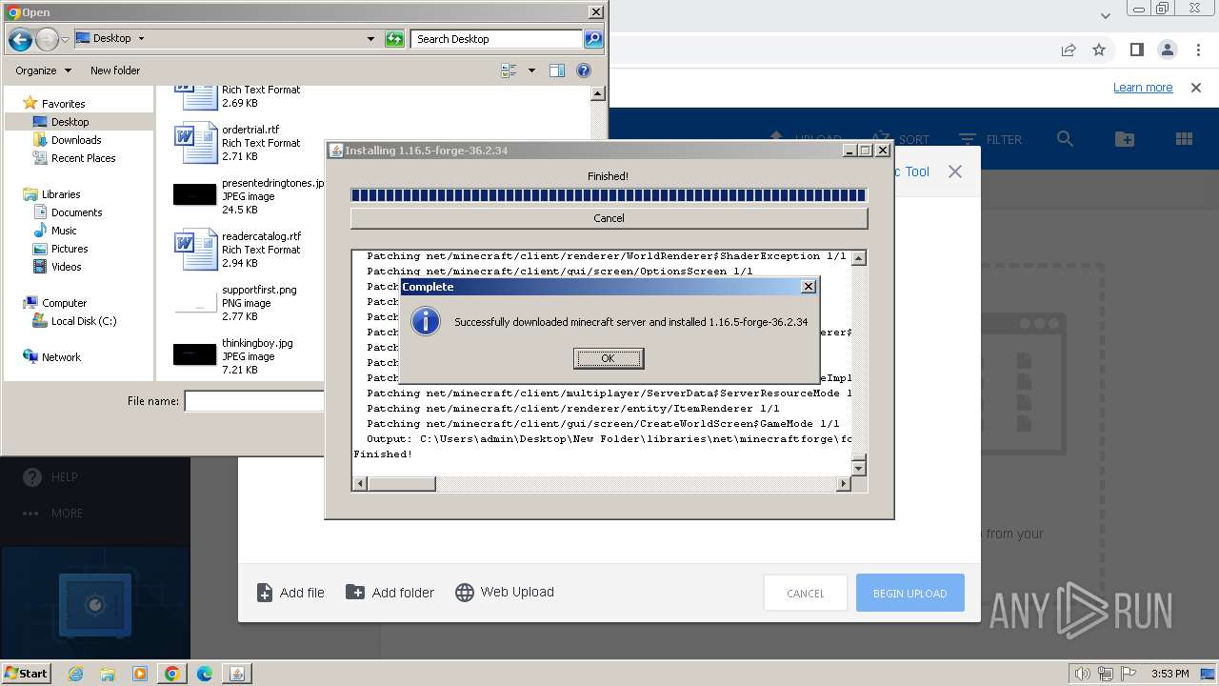Close the upload dialog with X
The width and height of the screenshot is (1219, 686).
click(x=955, y=171)
